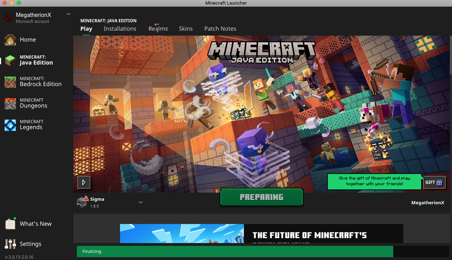Open the Sigma installation selector chevron
Image resolution: width=452 pixels, height=260 pixels.
coord(141,202)
